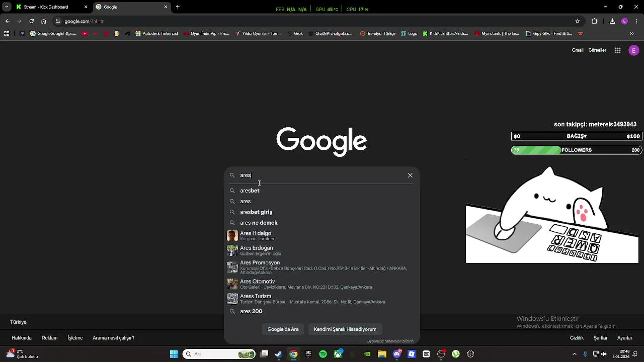Open File Explorer from the taskbar
Image resolution: width=644 pixels, height=362 pixels.
[x=382, y=354]
